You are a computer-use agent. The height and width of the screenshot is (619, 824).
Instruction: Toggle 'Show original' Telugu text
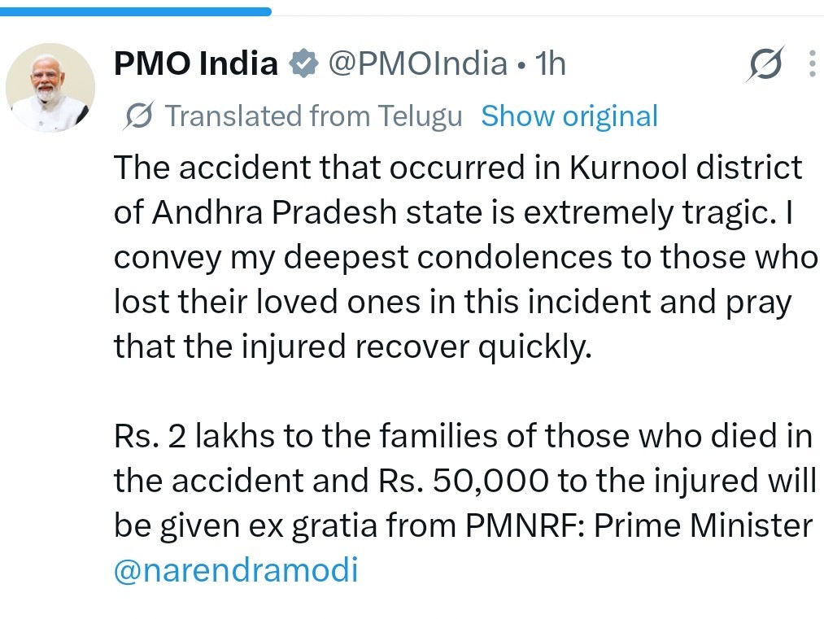tap(569, 116)
